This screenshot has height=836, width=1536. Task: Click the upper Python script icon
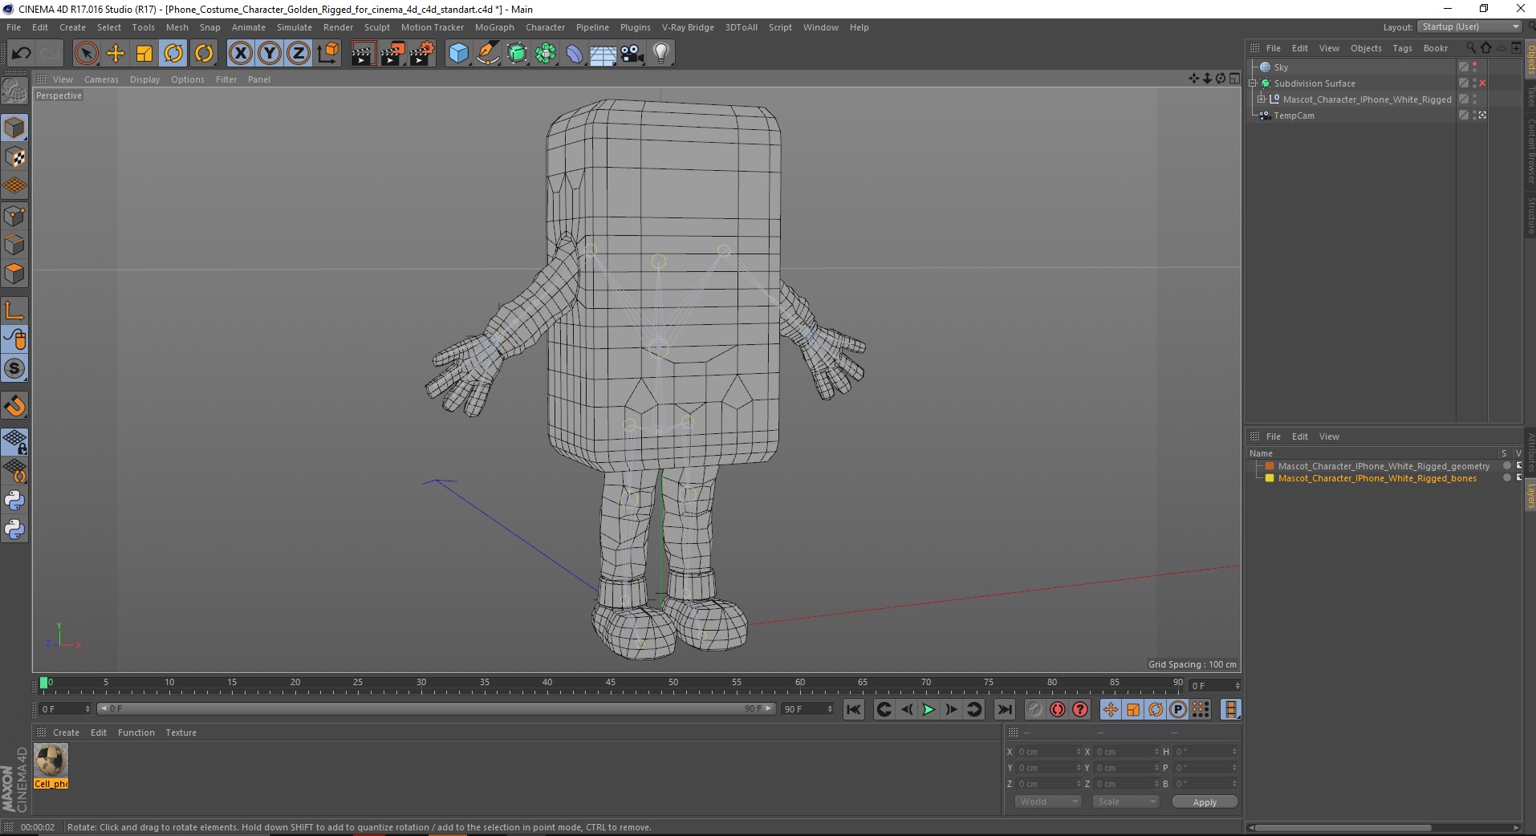14,501
